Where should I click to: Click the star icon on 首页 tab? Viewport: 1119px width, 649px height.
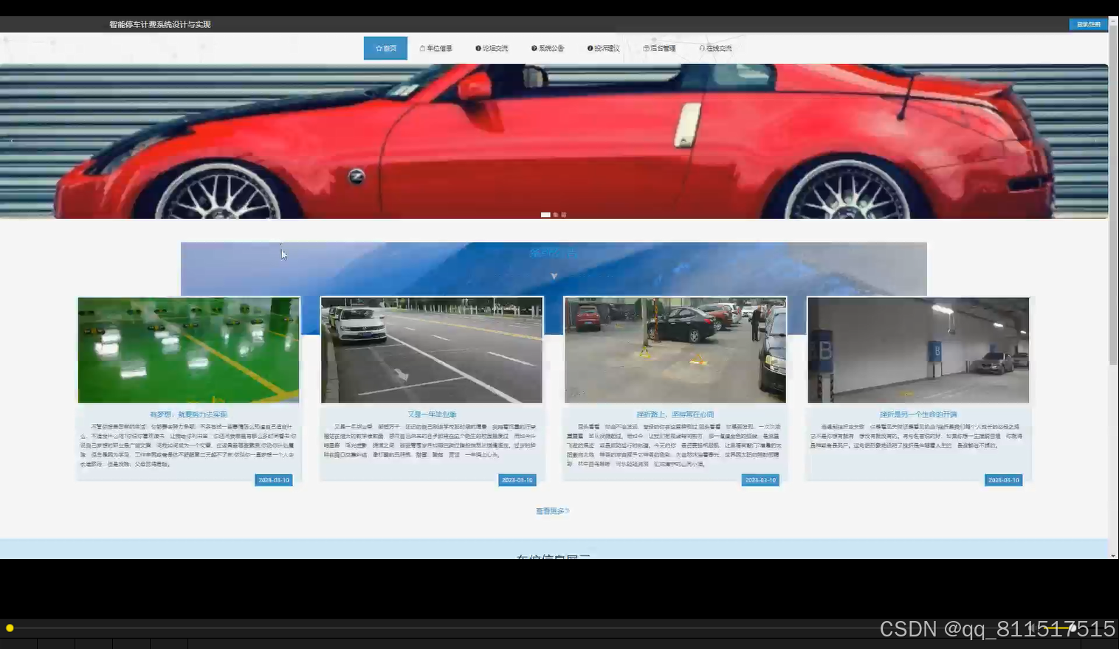tap(379, 48)
